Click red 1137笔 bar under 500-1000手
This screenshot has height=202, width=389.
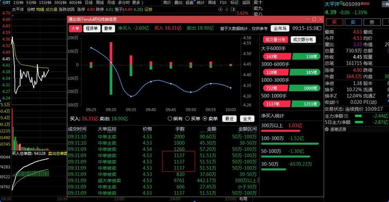click(277, 104)
